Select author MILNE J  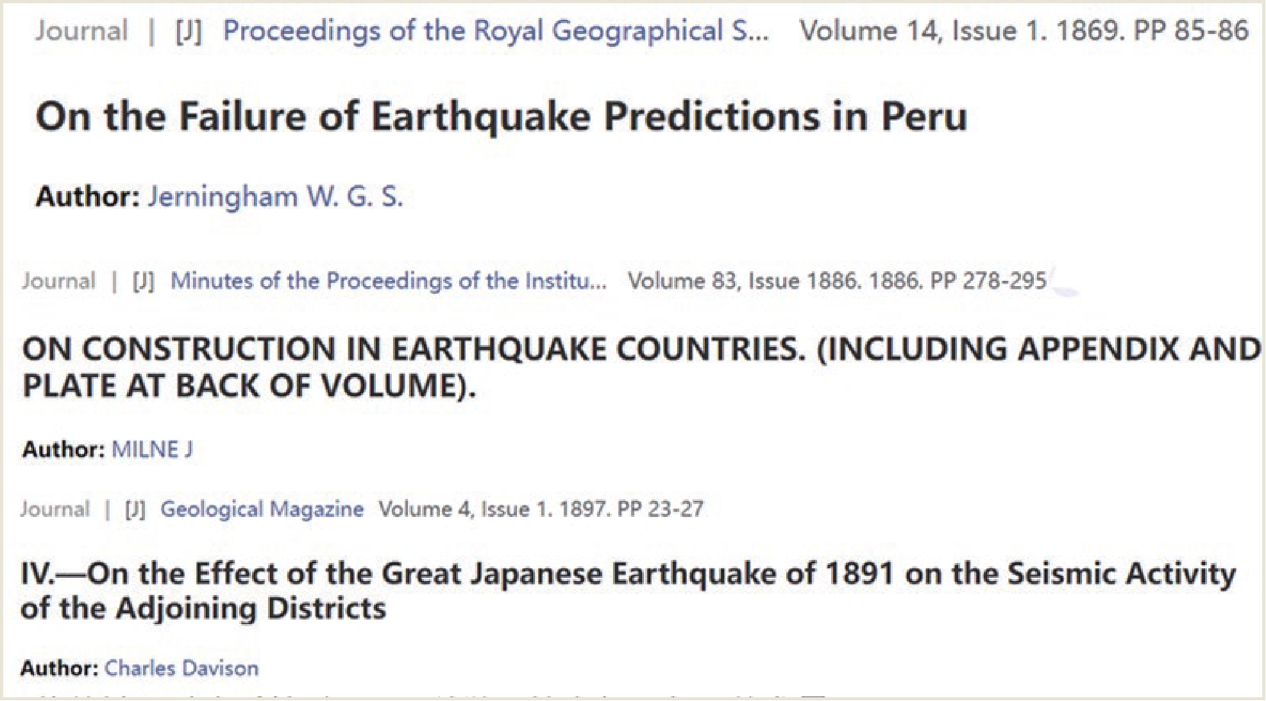pyautogui.click(x=152, y=450)
